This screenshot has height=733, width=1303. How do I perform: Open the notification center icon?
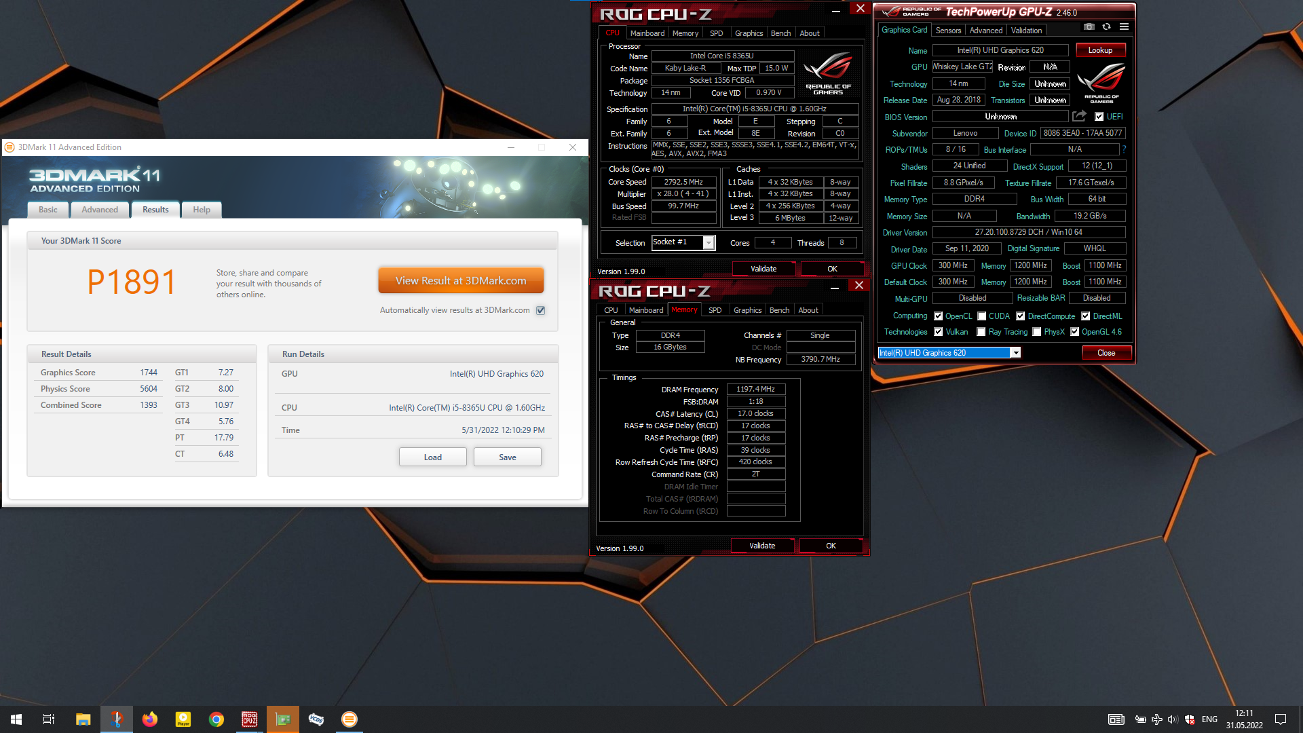click(x=1281, y=719)
